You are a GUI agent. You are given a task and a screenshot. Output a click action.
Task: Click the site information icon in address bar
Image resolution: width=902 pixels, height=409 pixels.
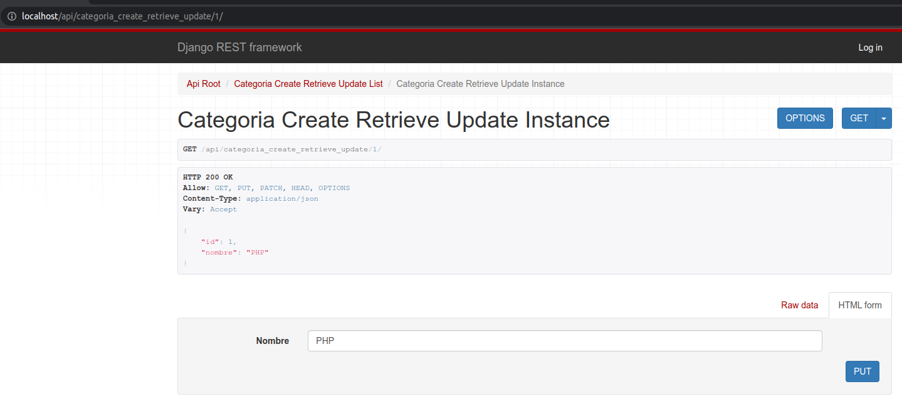pos(11,16)
